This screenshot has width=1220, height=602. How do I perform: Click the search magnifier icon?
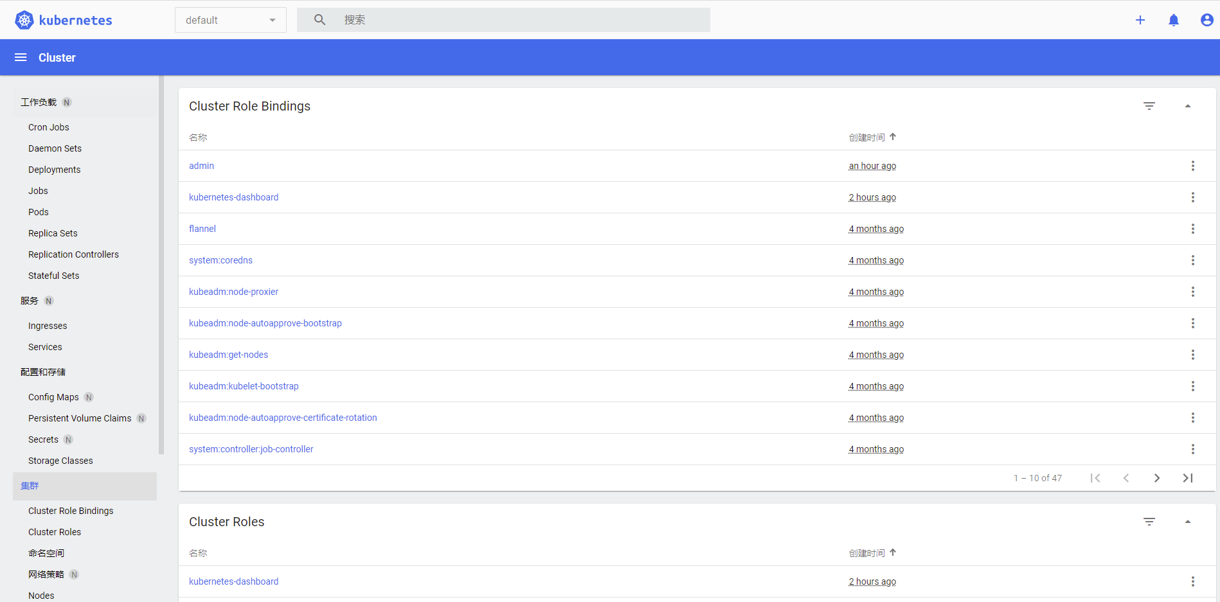coord(319,20)
